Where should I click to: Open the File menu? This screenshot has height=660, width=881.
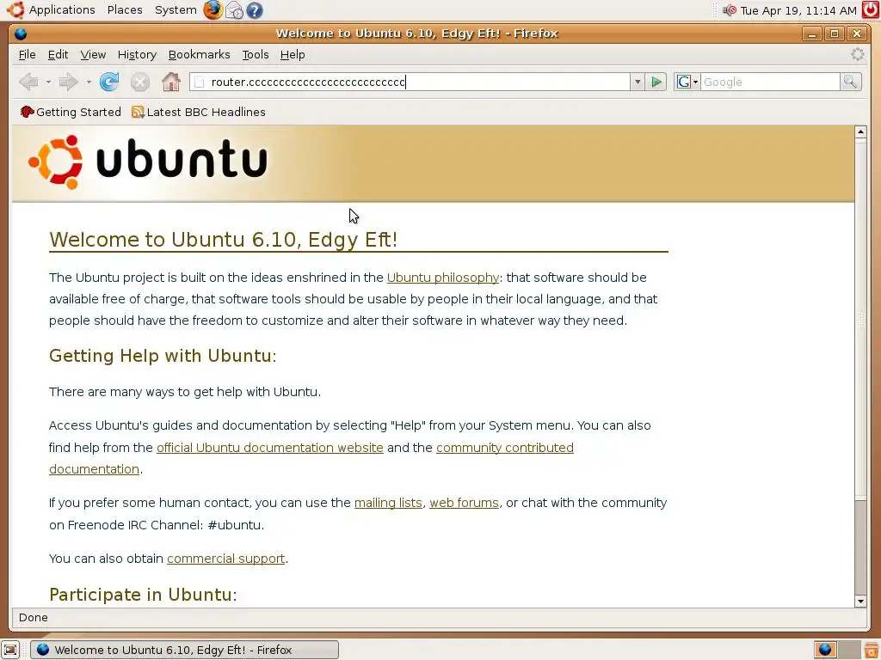coord(27,54)
